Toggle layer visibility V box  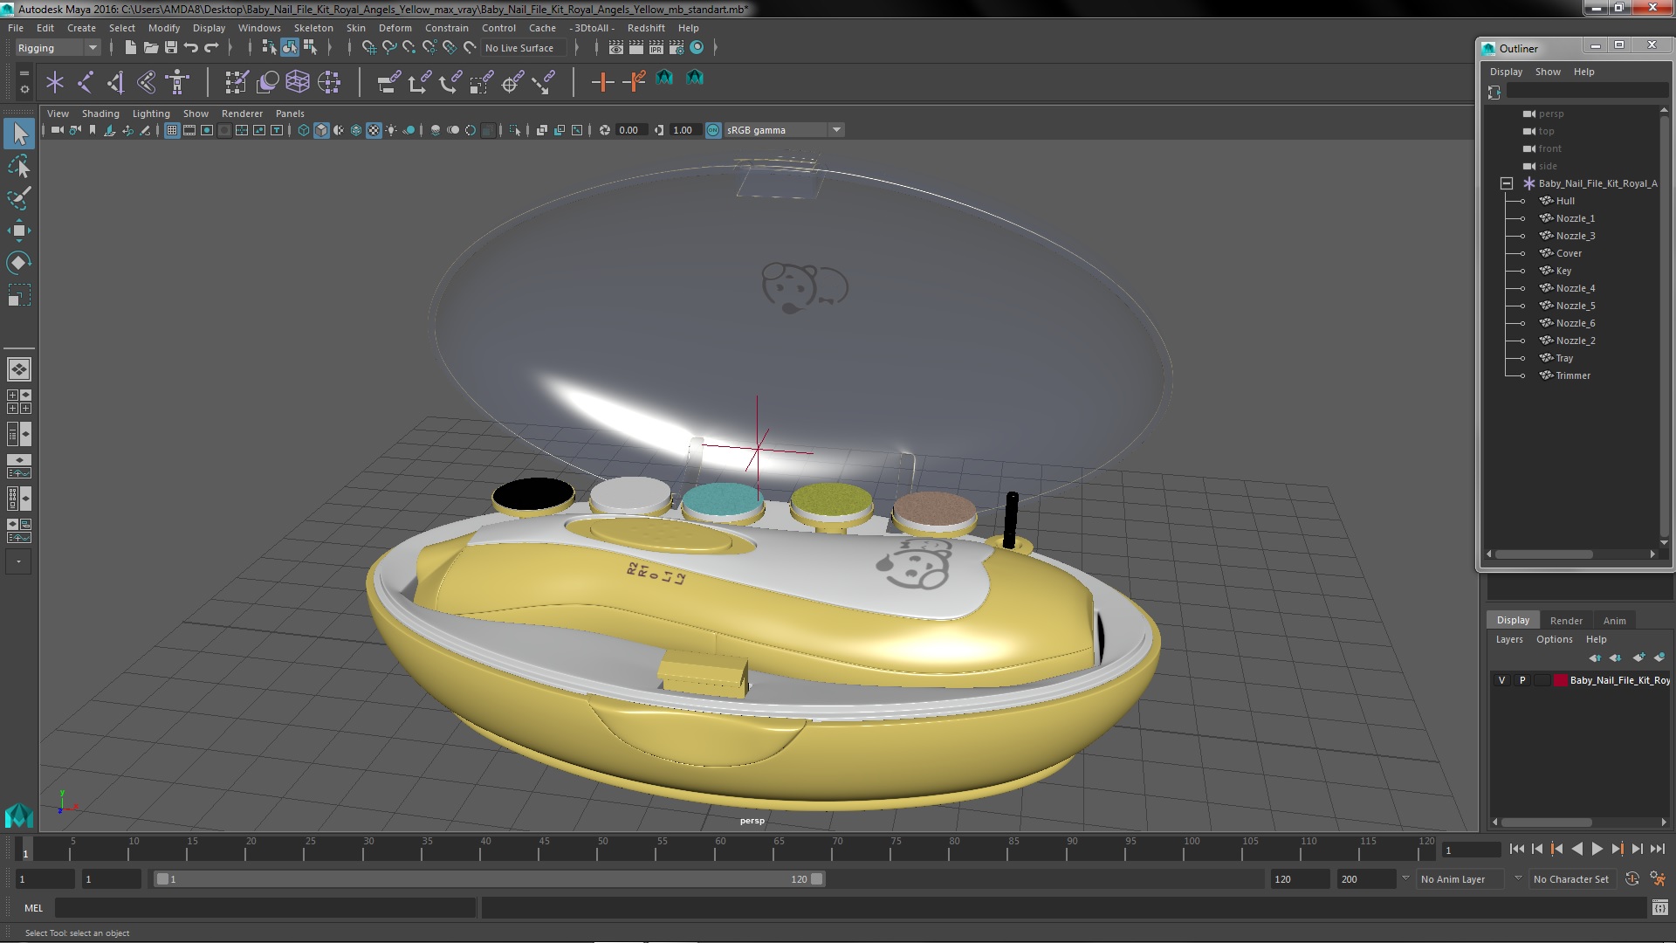[x=1501, y=680]
